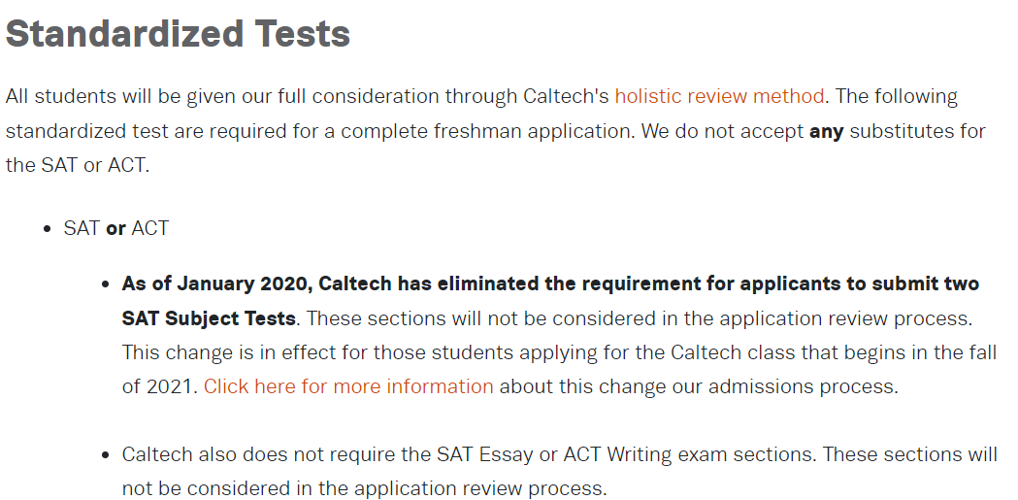1018x500 pixels.
Task: Click the "of 2021." text before the red link
Action: coord(159,386)
